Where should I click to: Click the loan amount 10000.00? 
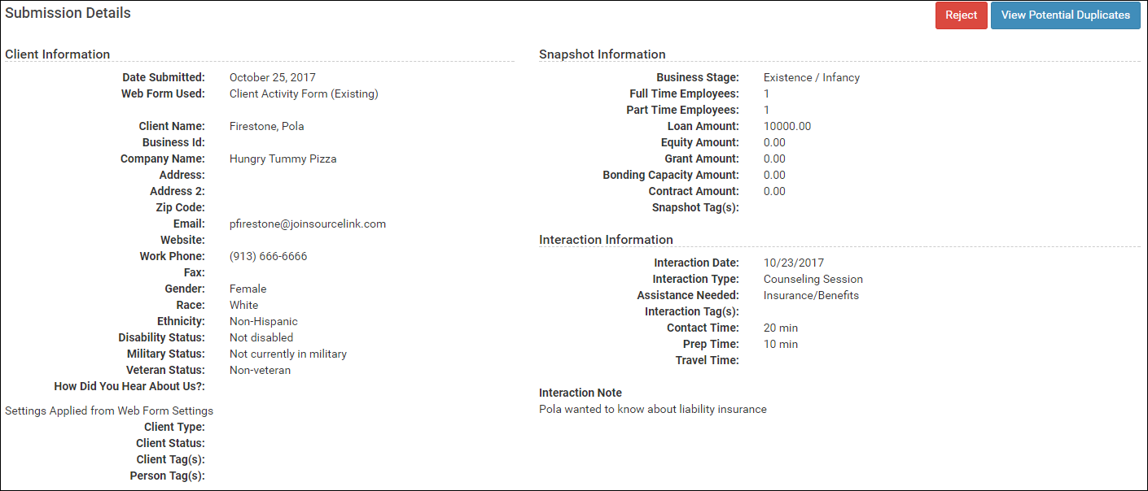pos(787,126)
